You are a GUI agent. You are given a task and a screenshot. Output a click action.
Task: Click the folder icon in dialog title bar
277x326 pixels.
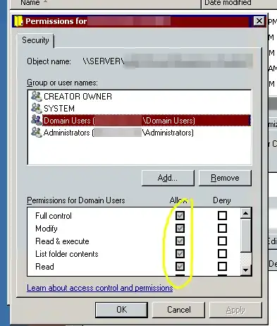[18, 21]
